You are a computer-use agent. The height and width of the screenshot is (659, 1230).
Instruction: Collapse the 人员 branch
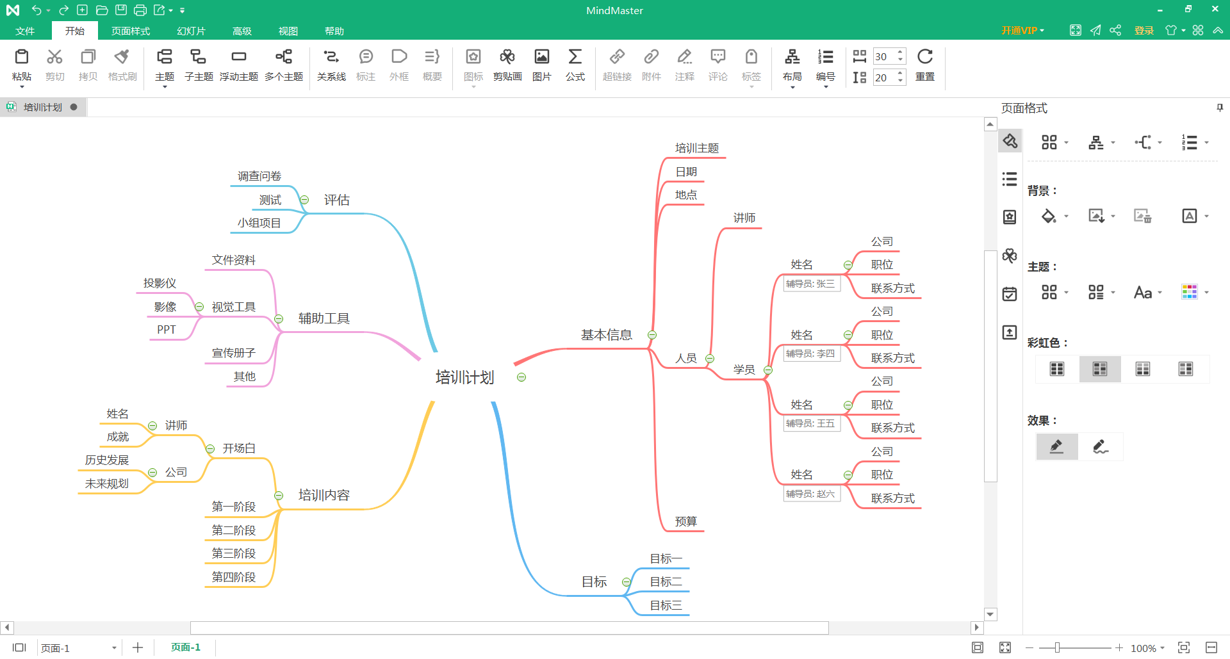point(710,359)
